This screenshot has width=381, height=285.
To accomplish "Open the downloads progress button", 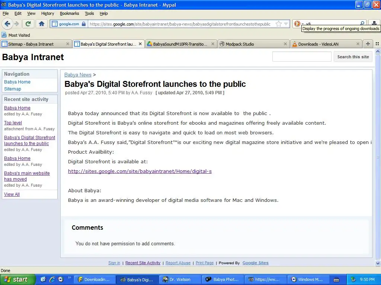I will click(x=374, y=23).
